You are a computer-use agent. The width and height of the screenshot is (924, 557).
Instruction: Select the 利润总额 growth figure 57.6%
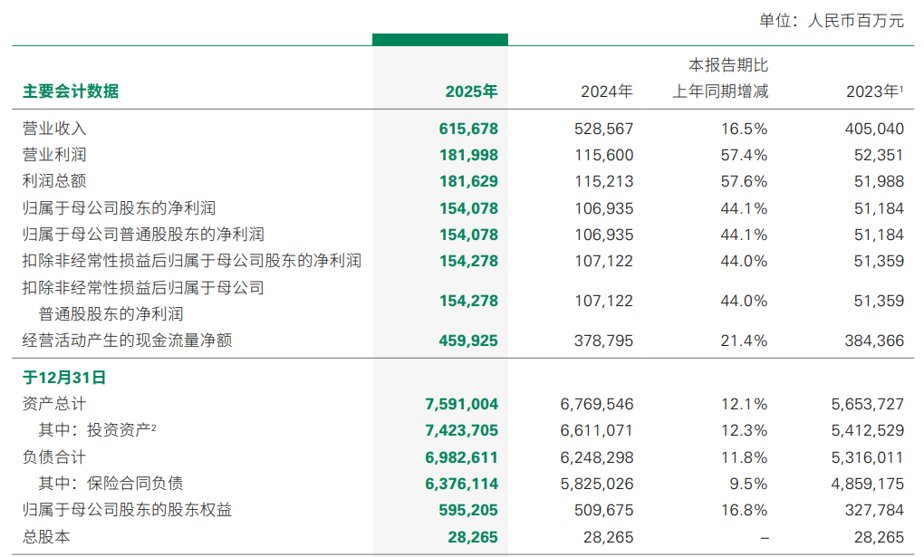click(744, 181)
